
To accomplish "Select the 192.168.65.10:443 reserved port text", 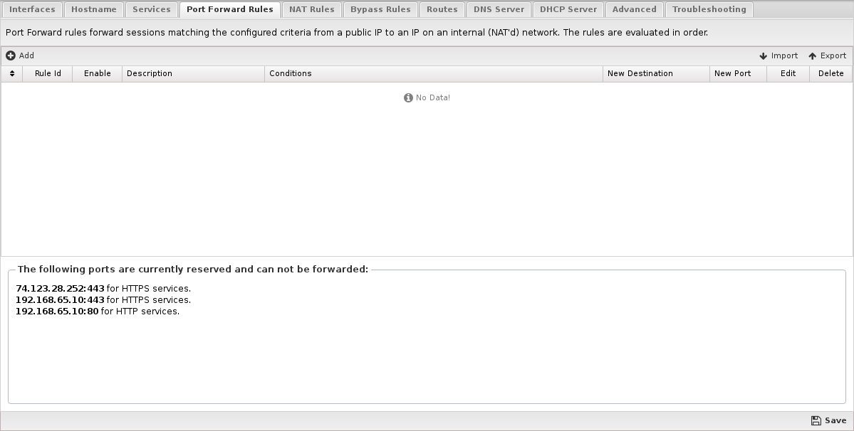I will (x=60, y=300).
